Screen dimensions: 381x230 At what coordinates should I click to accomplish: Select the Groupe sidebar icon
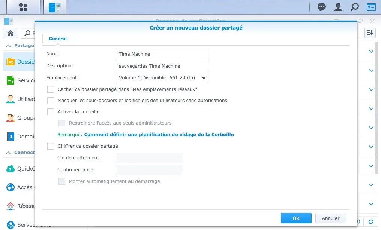[x=10, y=118]
